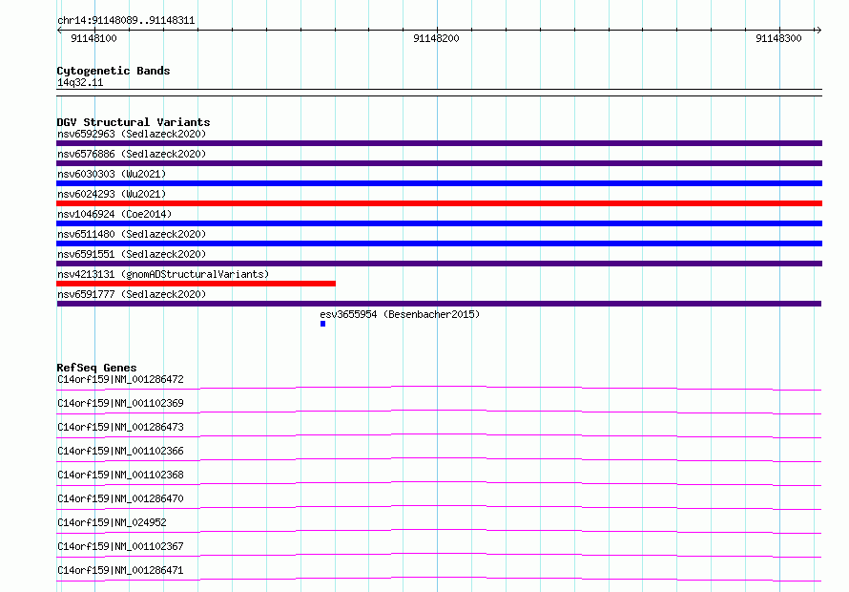Viewport: 849px width, 592px height.
Task: Select the purple nsv6576886 variant bar
Action: click(439, 163)
